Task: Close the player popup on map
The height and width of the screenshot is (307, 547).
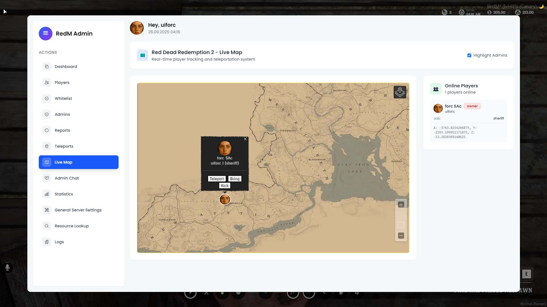Action: click(245, 139)
